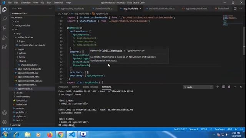Switch to the Debug Console tab
The height and width of the screenshot is (138, 246).
pos(91,87)
